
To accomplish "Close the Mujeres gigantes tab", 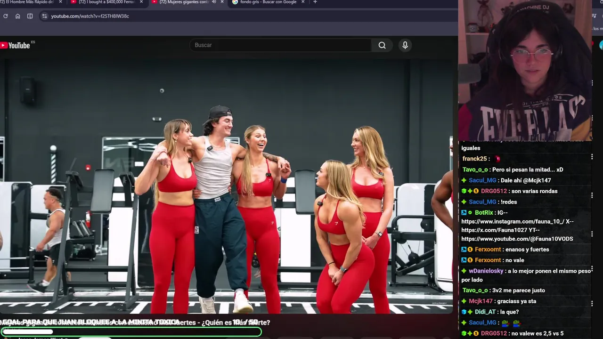I will click(222, 2).
